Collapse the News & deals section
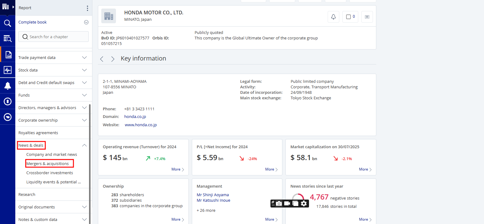This screenshot has height=224, width=484. pyautogui.click(x=84, y=145)
